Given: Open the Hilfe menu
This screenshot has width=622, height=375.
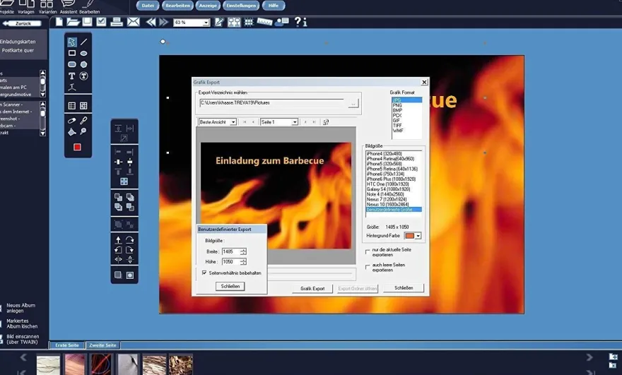Looking at the screenshot, I should 274,6.
